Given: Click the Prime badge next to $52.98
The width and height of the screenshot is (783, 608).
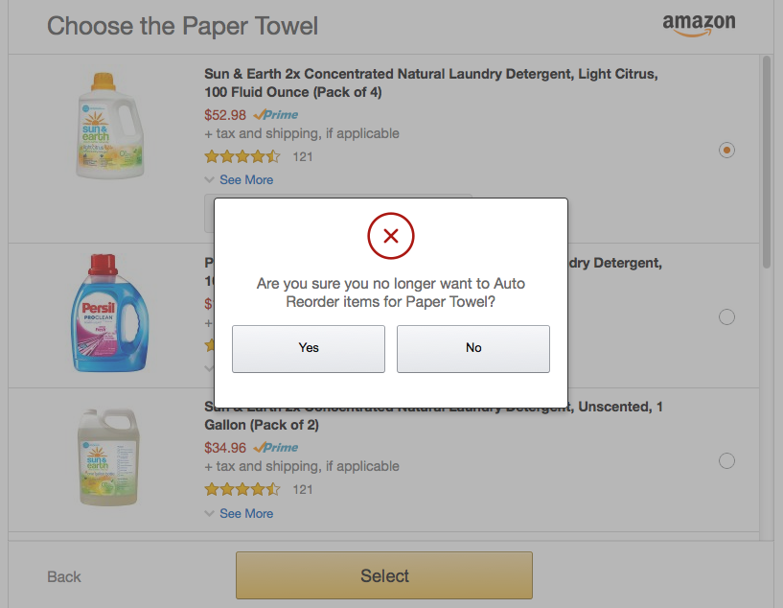Looking at the screenshot, I should coord(276,115).
